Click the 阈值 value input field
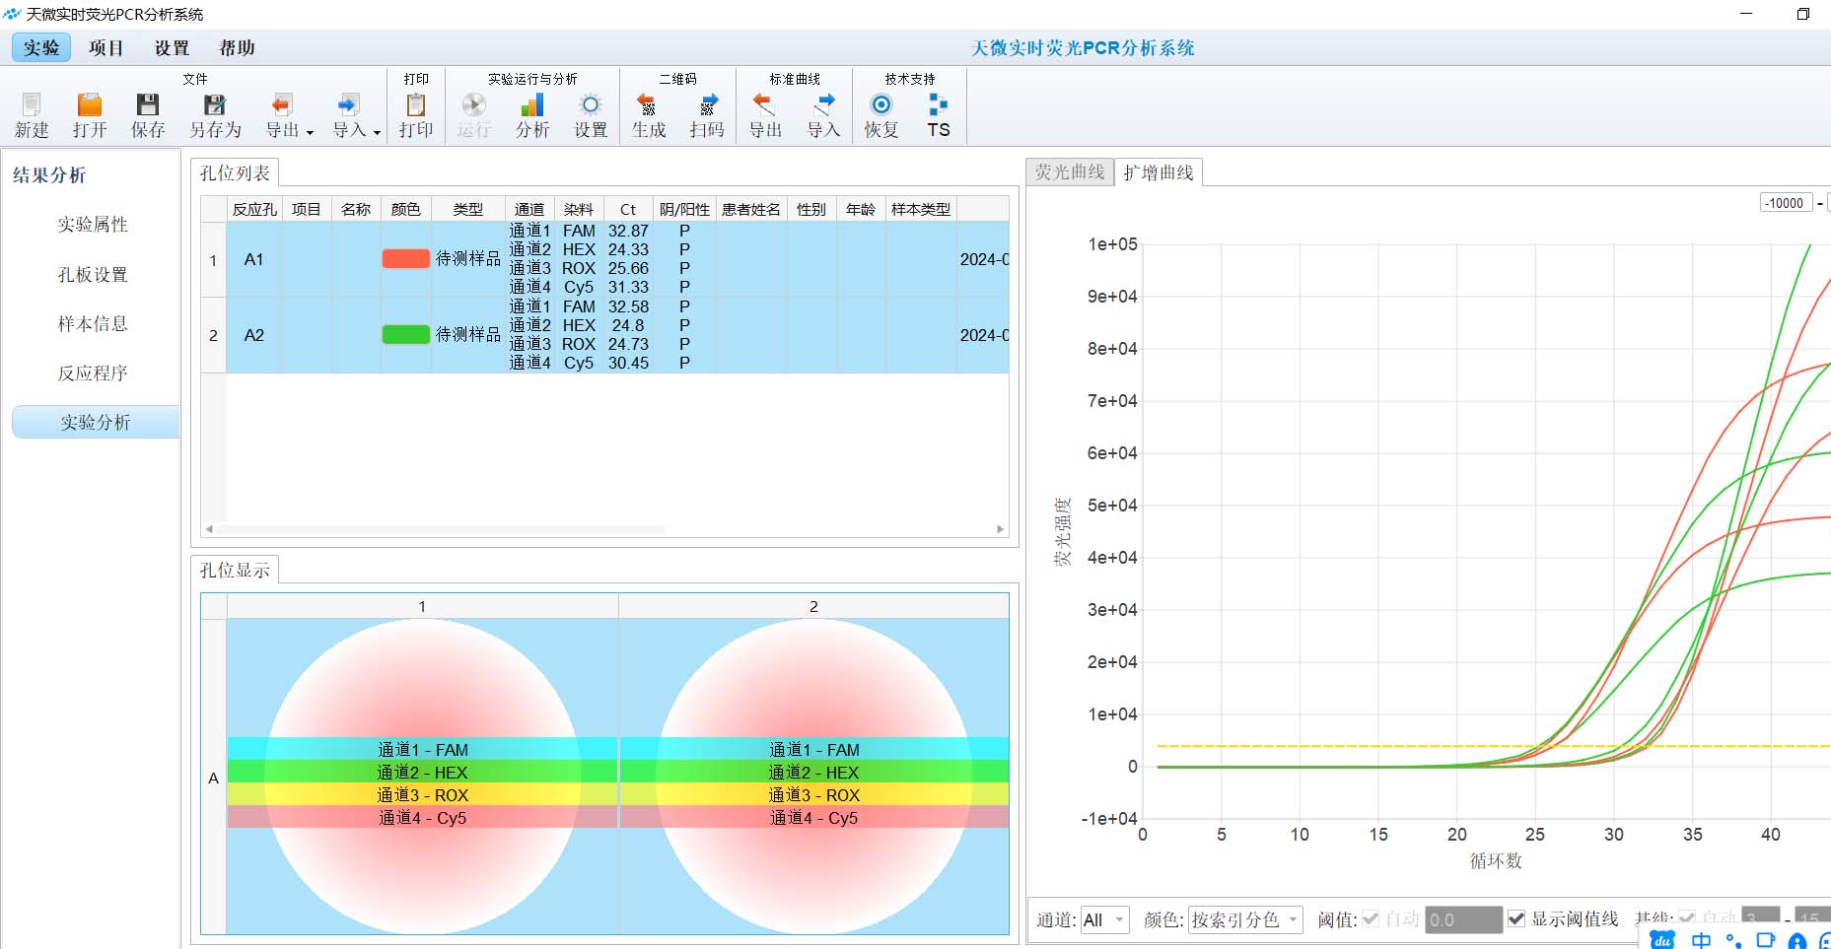The width and height of the screenshot is (1831, 949). (x=1463, y=919)
